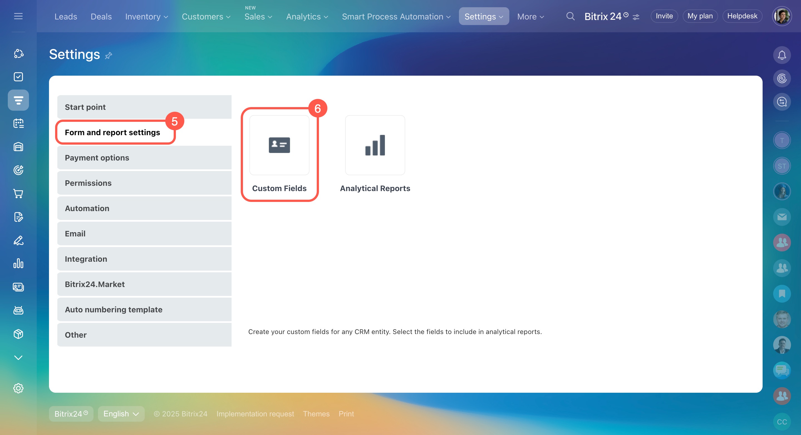Open the hamburger menu icon
Screen dimensions: 801x435
coord(18,16)
